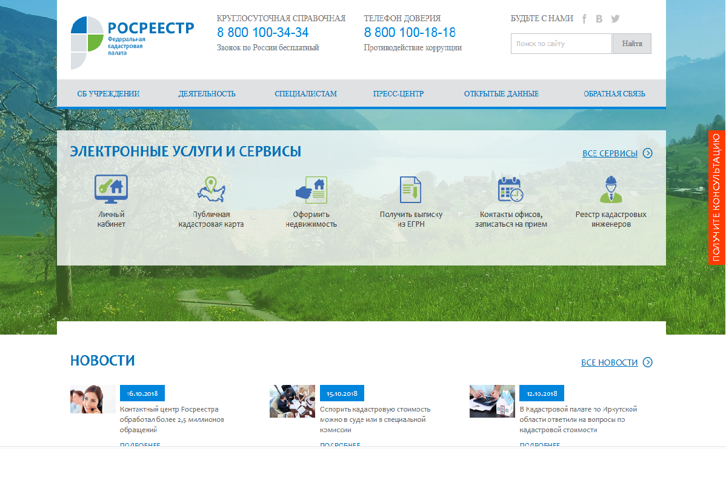Open the Открытые данные menu item
726x491 pixels.
(x=501, y=94)
